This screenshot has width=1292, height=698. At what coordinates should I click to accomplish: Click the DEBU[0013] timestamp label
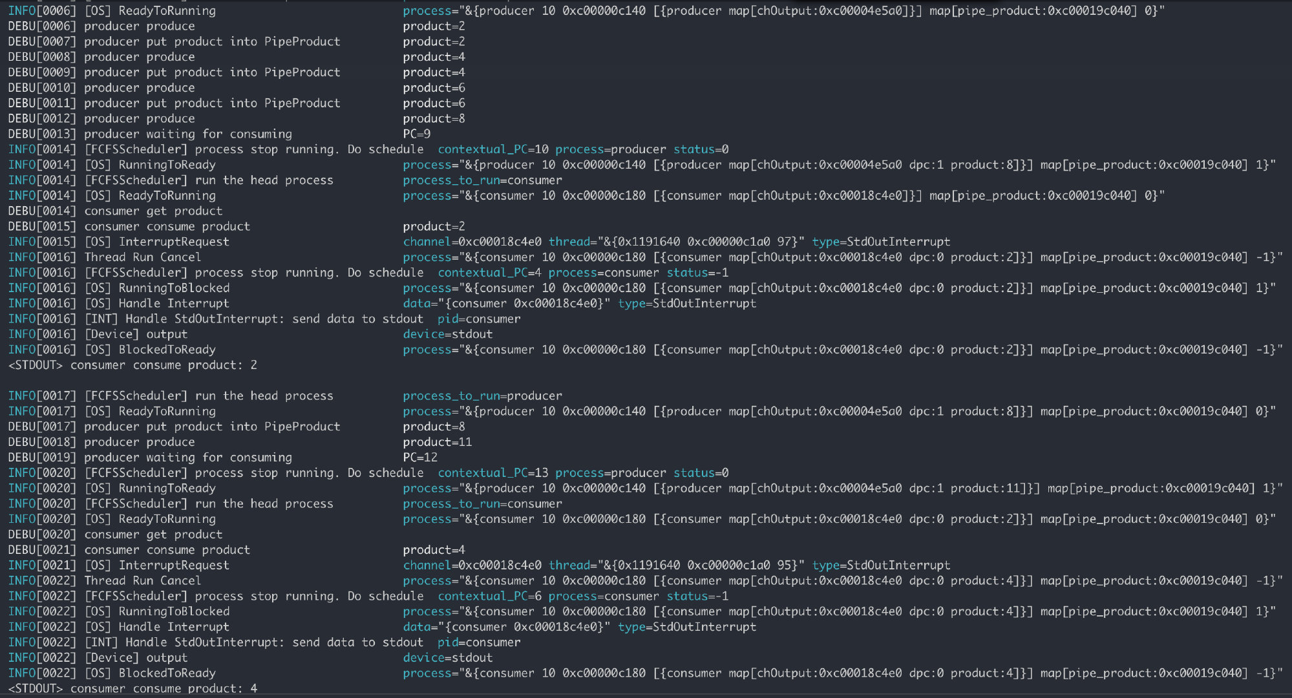click(x=42, y=134)
